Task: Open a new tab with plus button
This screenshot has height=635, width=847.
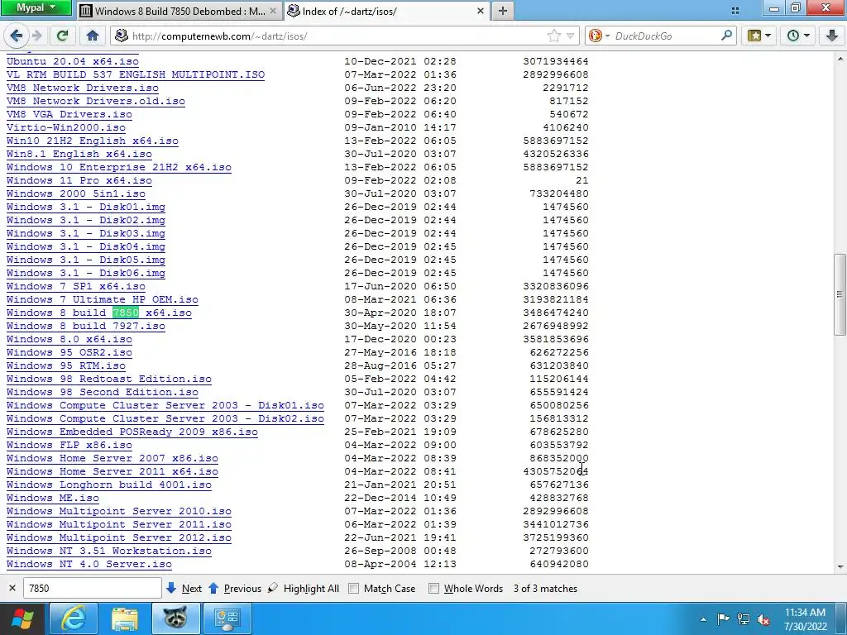Action: (x=502, y=11)
